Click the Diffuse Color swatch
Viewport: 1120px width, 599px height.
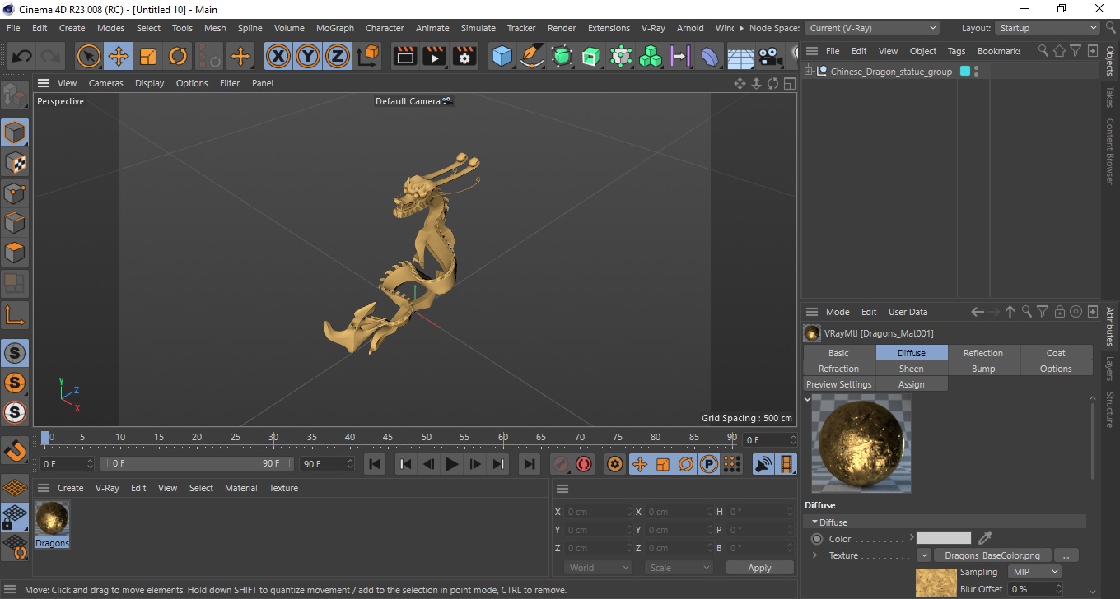[x=944, y=538]
